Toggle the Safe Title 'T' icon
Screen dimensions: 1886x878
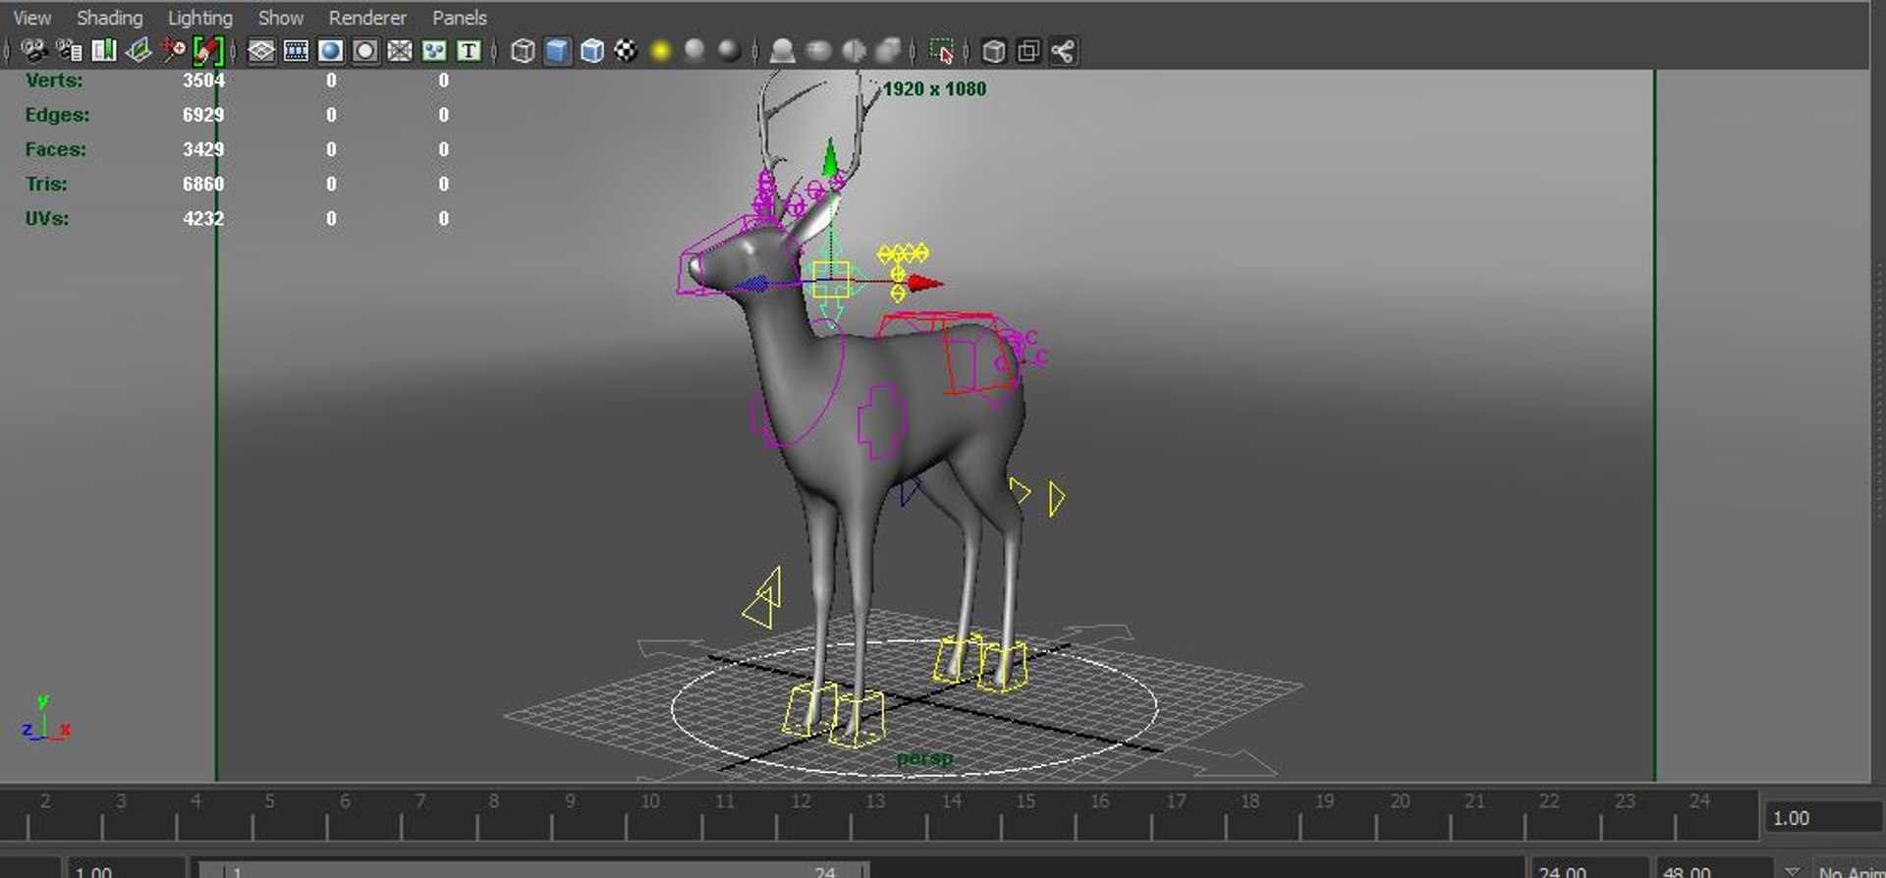pyautogui.click(x=470, y=51)
